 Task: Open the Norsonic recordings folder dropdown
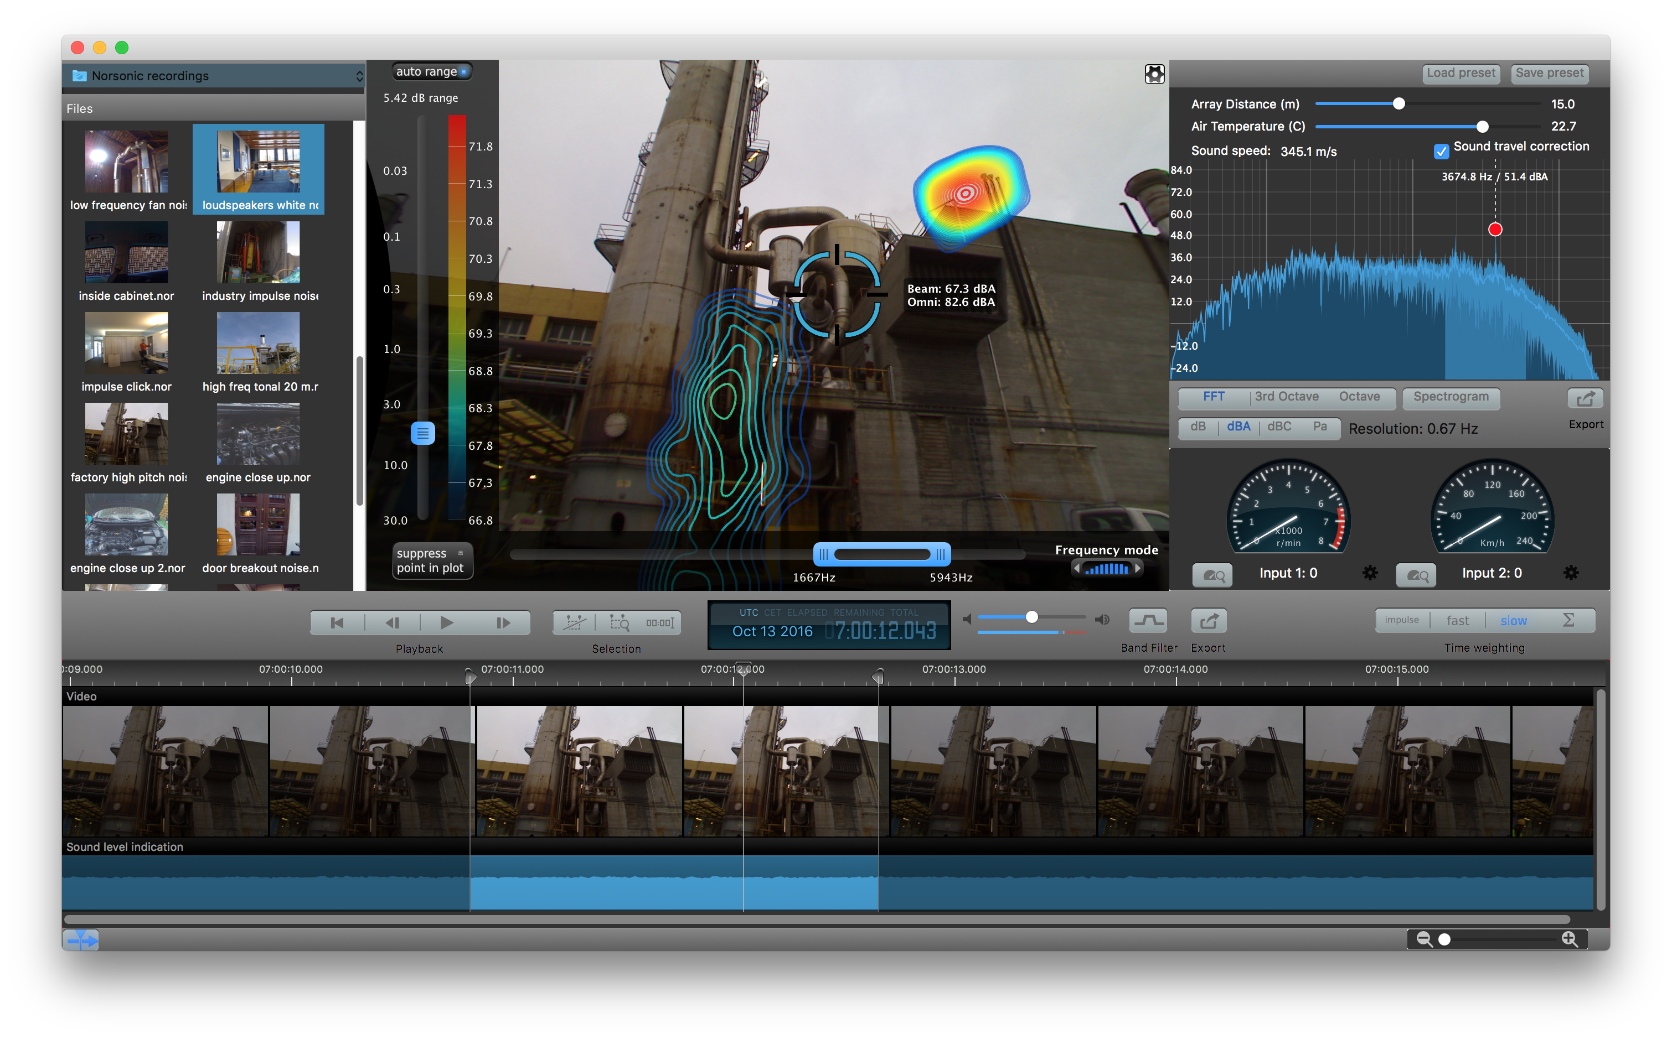pyautogui.click(x=214, y=76)
